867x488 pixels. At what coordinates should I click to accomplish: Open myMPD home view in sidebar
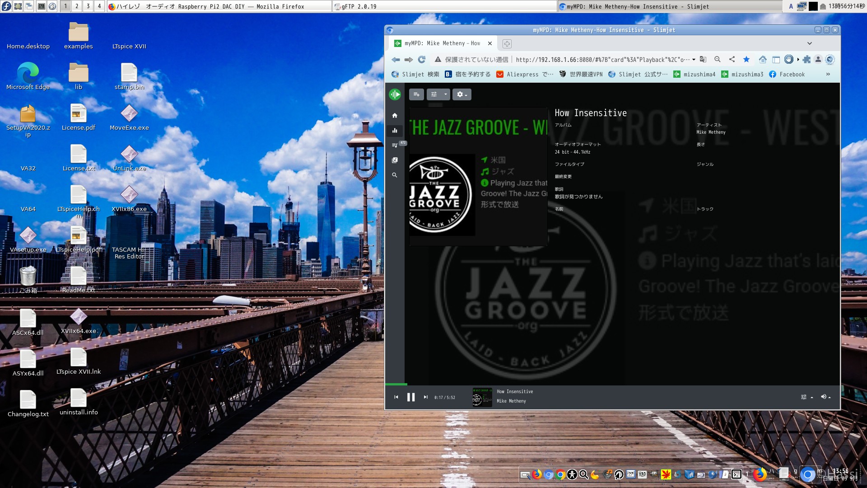coord(395,116)
